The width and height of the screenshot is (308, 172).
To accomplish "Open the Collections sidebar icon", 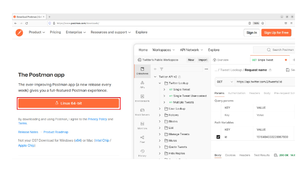I will pyautogui.click(x=142, y=71).
